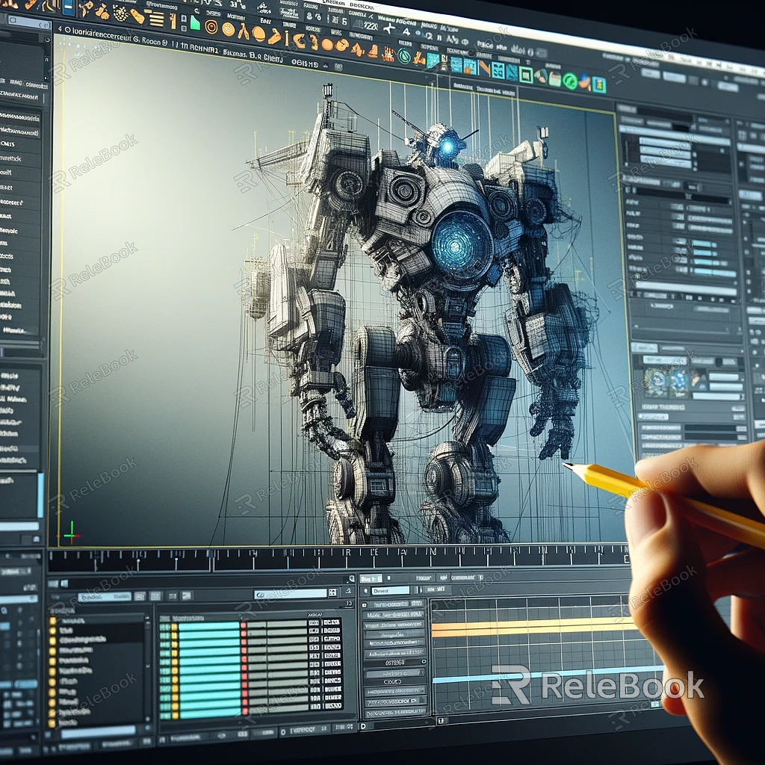Open the search field dropdown above channel list
The width and height of the screenshot is (765, 765).
click(x=291, y=594)
